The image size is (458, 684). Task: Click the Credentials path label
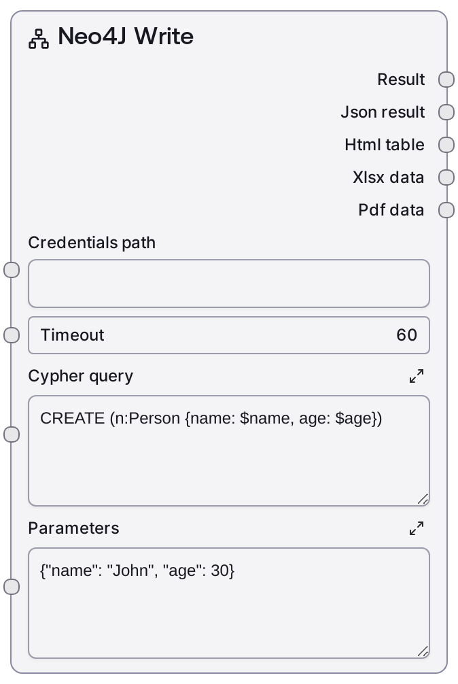[92, 243]
